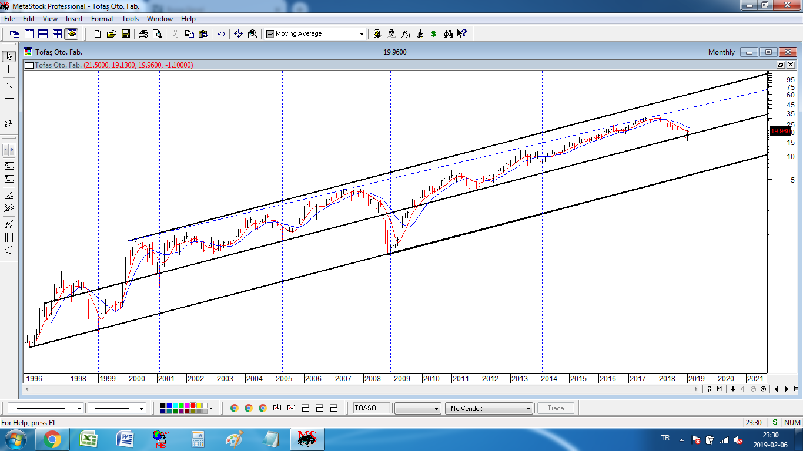The image size is (803, 451).
Task: Open the Edit menu
Action: 29,19
